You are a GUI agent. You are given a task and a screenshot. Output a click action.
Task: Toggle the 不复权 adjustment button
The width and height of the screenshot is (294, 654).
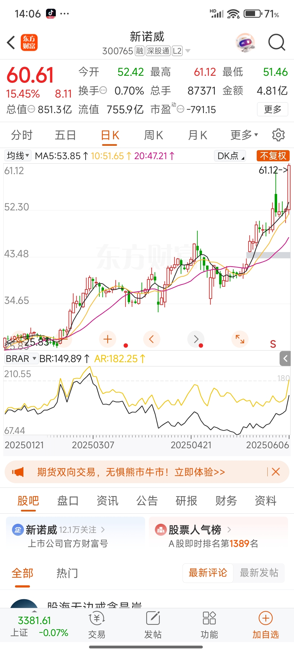(x=273, y=156)
